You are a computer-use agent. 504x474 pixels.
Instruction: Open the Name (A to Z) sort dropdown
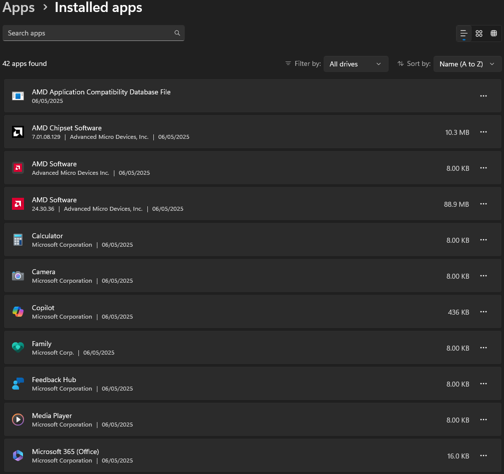tap(468, 64)
